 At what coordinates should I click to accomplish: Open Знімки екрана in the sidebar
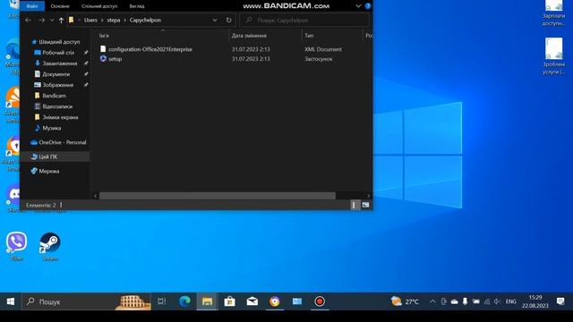coord(60,117)
